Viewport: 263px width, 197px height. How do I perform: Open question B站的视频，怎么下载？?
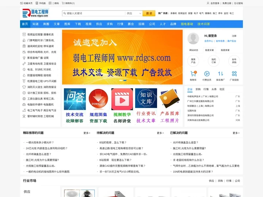[113, 142]
